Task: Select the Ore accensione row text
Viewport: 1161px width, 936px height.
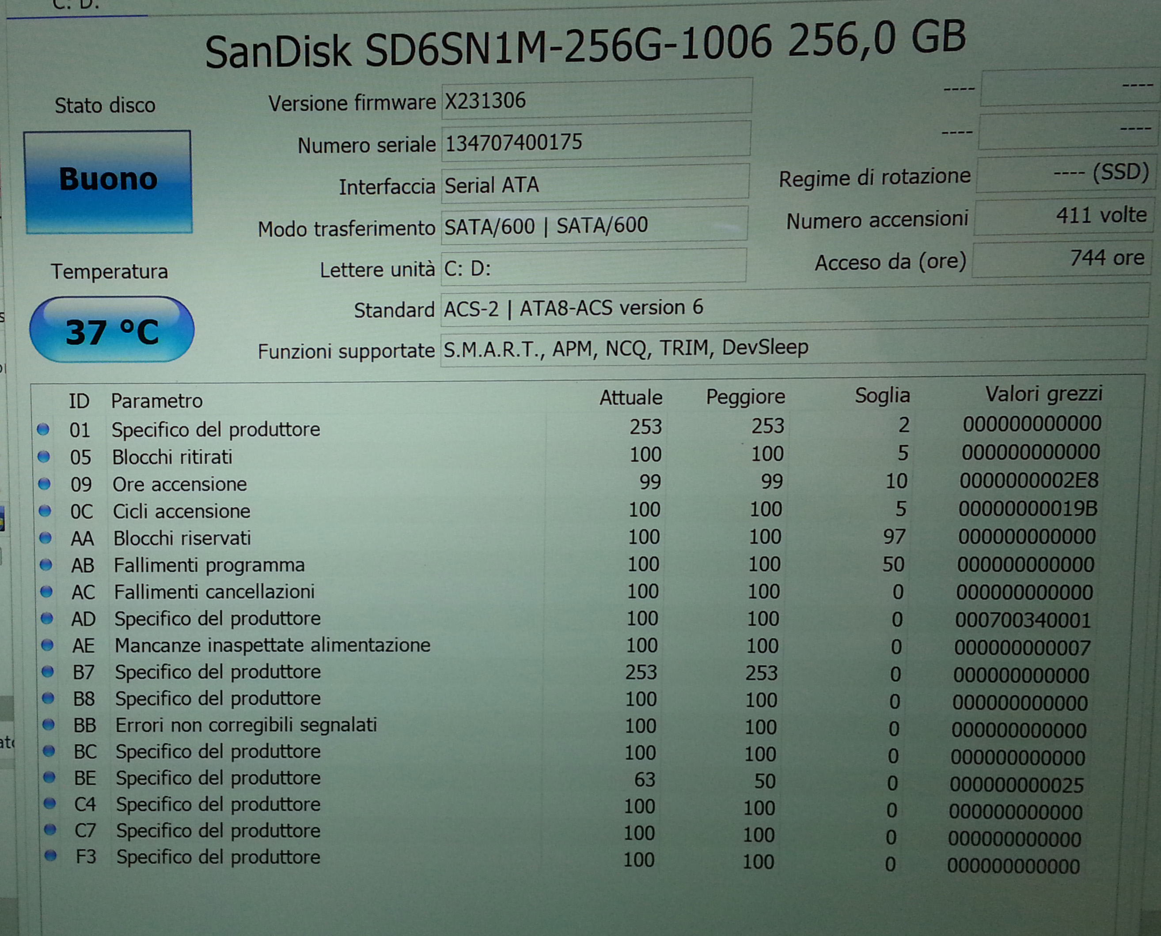Action: click(x=180, y=484)
